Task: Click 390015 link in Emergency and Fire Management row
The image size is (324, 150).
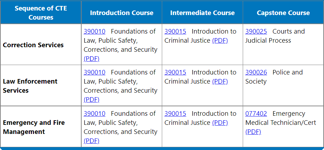Action: 175,114
